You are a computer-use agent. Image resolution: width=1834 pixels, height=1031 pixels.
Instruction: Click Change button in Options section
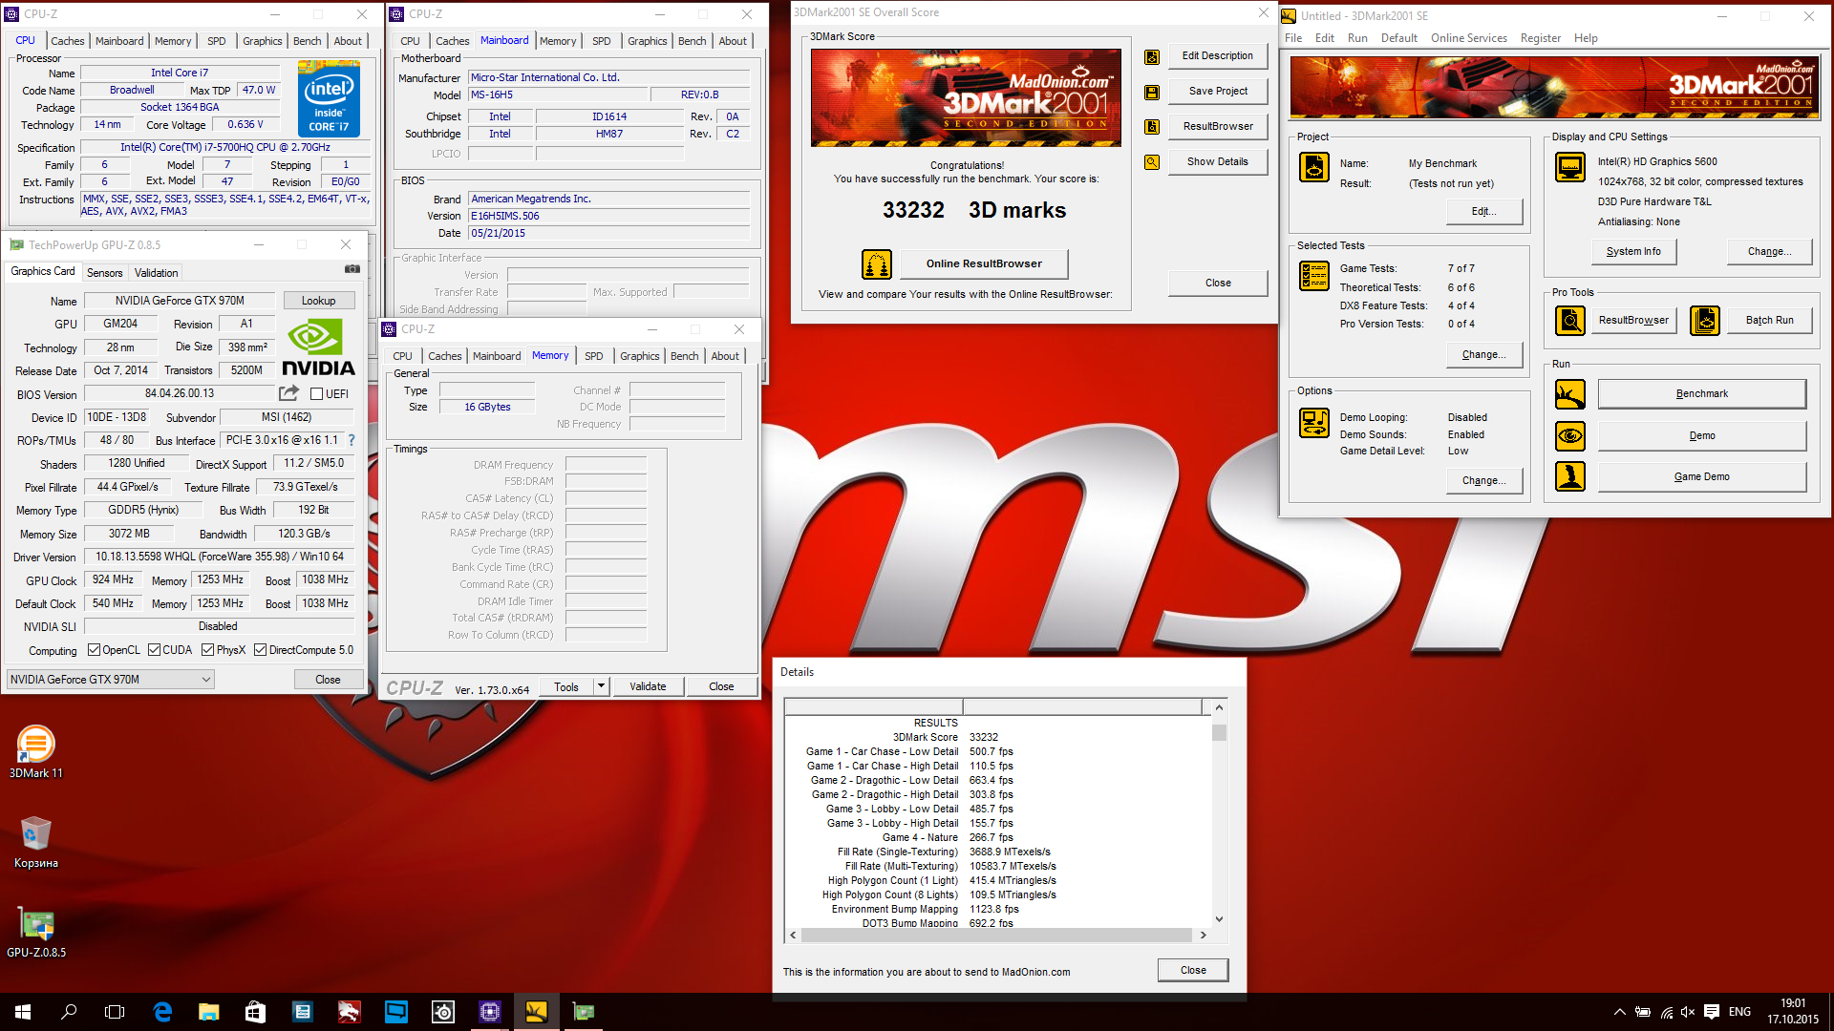pos(1483,481)
